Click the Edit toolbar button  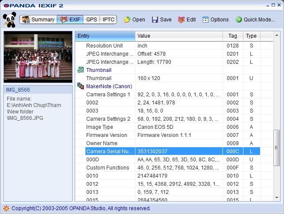(187, 20)
